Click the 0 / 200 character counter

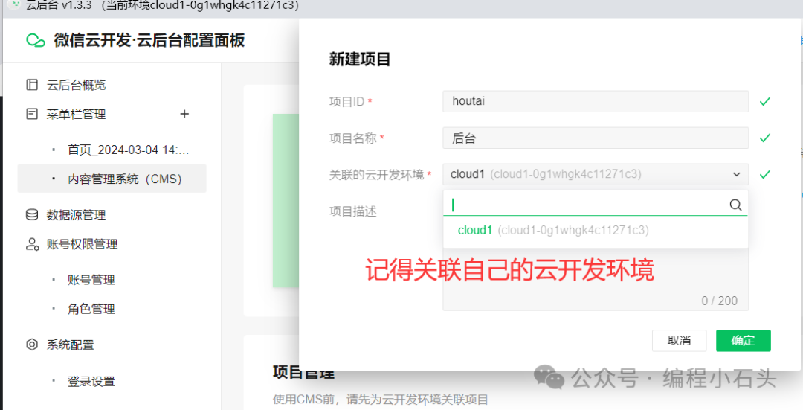(x=720, y=301)
